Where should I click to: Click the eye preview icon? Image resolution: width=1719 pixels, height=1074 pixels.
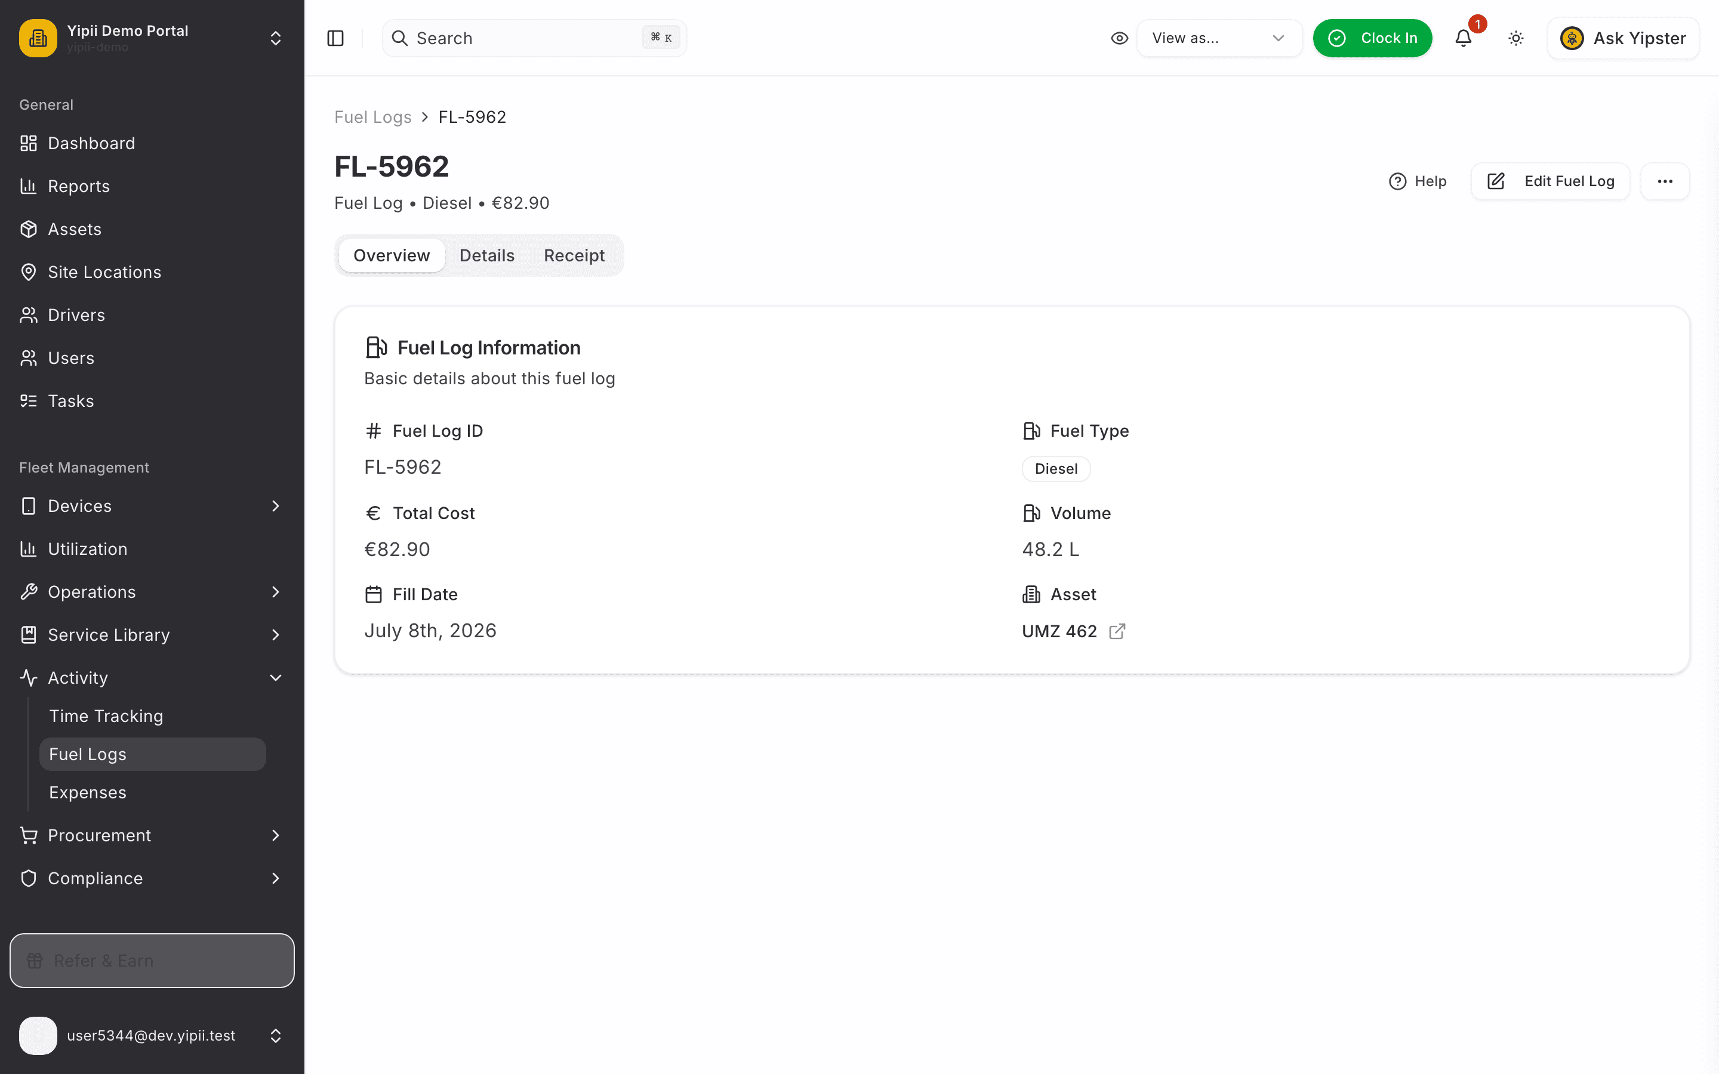[x=1120, y=38]
